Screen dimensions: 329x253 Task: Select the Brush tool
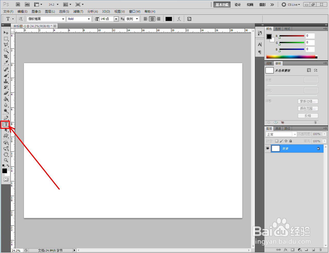(x=6, y=75)
